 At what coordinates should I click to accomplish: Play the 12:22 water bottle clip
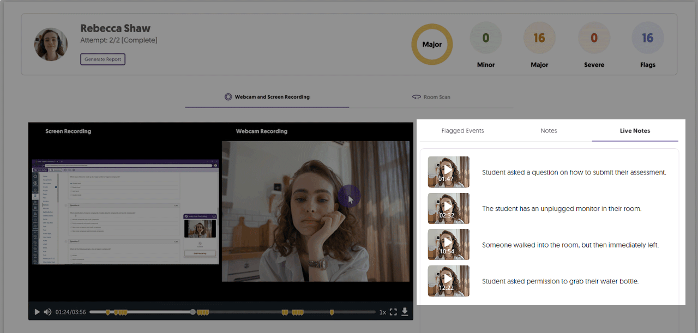(448, 281)
